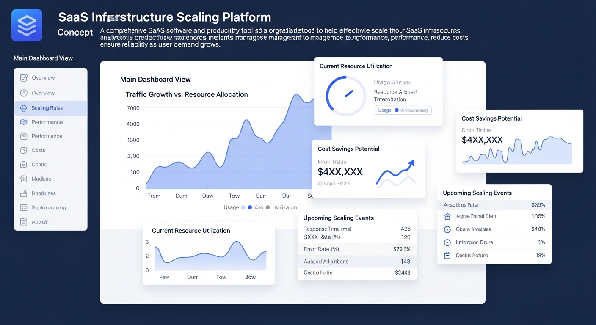Open the Scaling Rules menu item
The width and height of the screenshot is (596, 325).
47,108
